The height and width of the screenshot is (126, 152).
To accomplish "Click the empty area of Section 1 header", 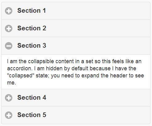I will 98,11.
